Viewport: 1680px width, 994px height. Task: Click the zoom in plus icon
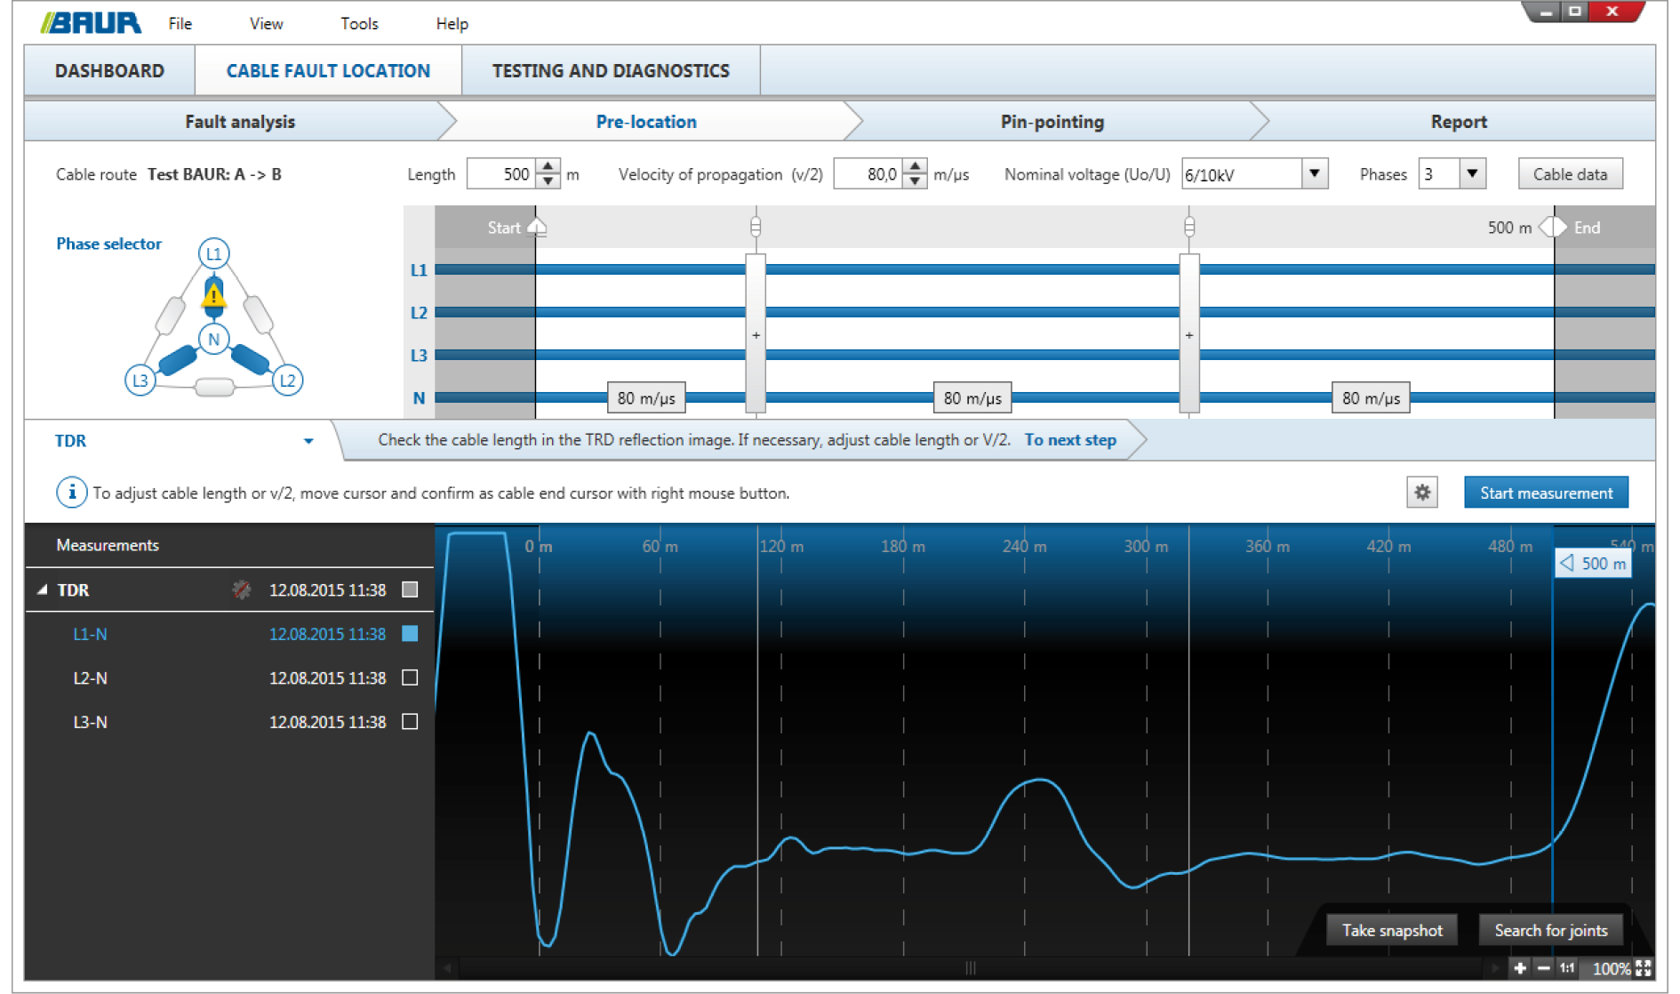[1521, 968]
